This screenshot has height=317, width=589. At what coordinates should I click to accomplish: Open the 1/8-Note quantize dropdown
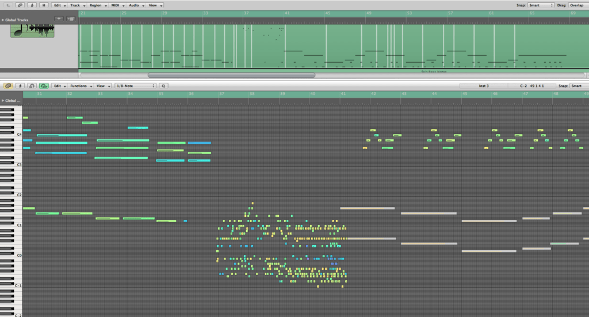coord(135,86)
